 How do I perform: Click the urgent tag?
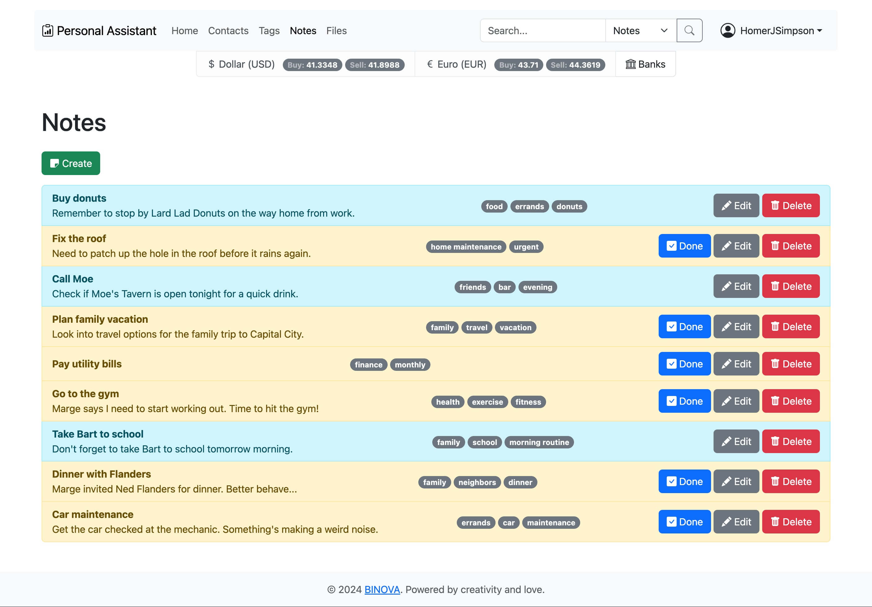pyautogui.click(x=526, y=247)
